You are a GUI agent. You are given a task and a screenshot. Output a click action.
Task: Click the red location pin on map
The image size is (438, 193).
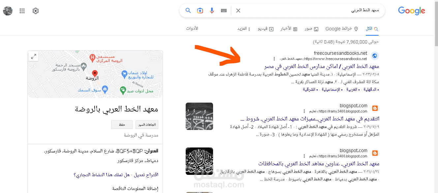[x=95, y=73]
